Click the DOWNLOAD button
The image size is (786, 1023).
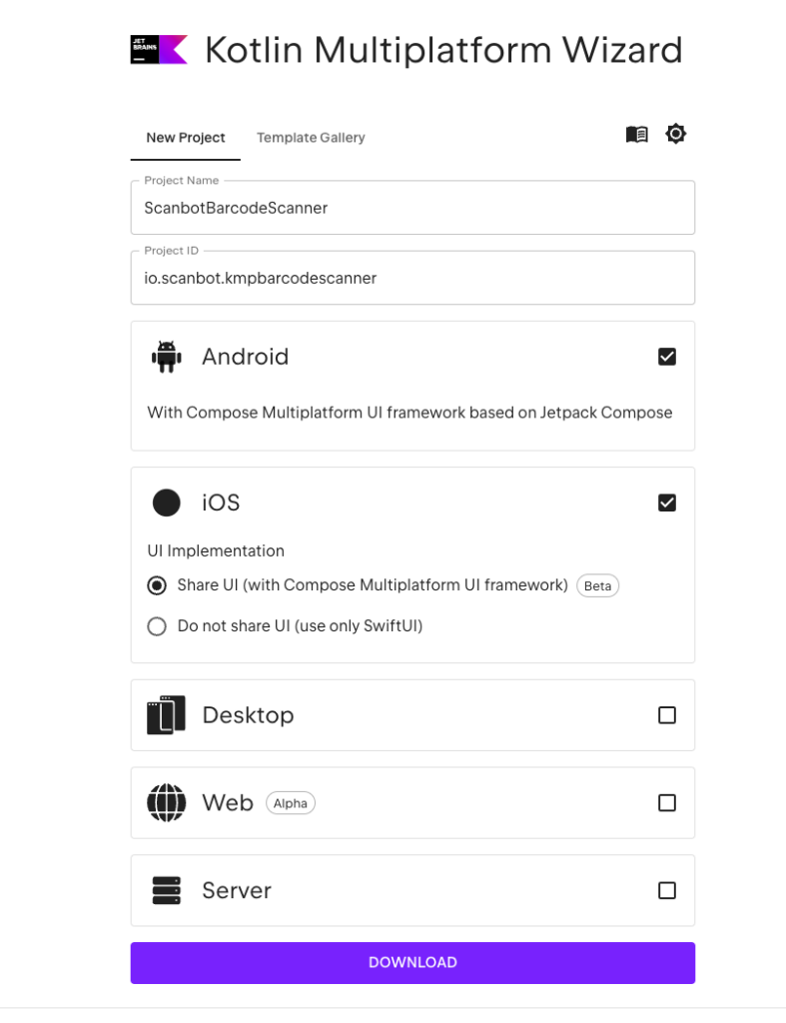click(412, 962)
